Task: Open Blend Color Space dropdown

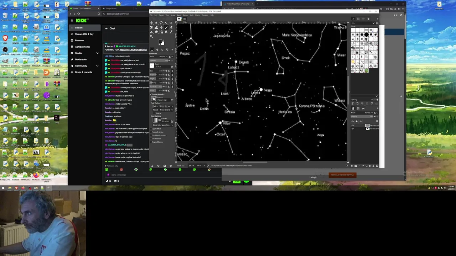Action: pos(163,125)
